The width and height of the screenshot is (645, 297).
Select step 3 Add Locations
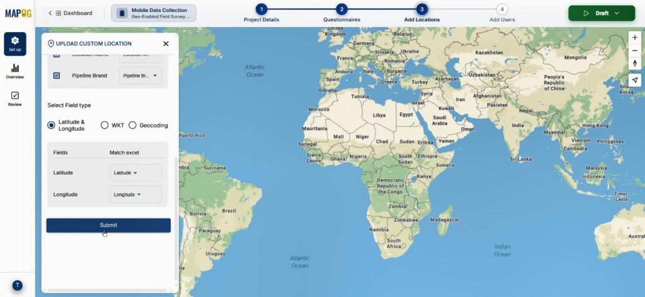pos(421,13)
